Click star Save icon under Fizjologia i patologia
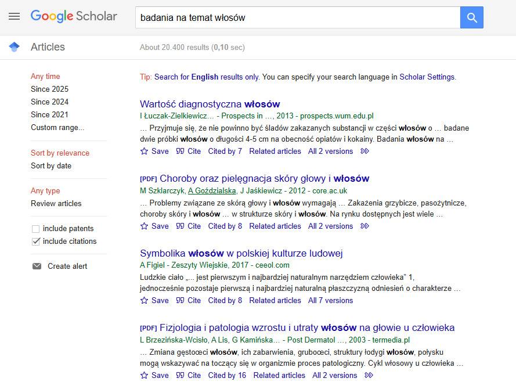Image resolution: width=516 pixels, height=389 pixels. [x=145, y=376]
